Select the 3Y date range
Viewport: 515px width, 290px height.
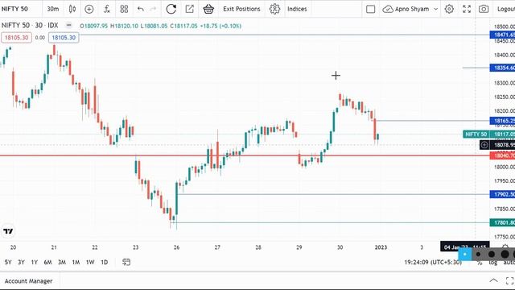[22, 262]
